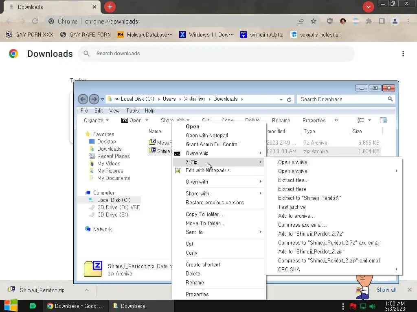This screenshot has height=312, width=417.
Task: Bookmark this page with the star icon
Action: pos(314,22)
